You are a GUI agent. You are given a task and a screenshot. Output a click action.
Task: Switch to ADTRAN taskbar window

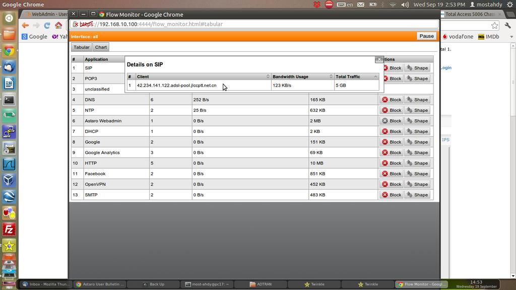[x=261, y=284]
